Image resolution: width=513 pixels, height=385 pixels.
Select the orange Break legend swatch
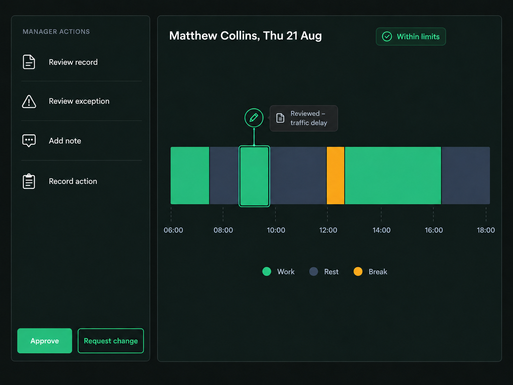(x=358, y=272)
